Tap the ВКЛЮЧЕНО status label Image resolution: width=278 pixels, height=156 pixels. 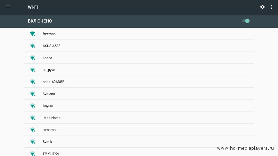(x=40, y=21)
